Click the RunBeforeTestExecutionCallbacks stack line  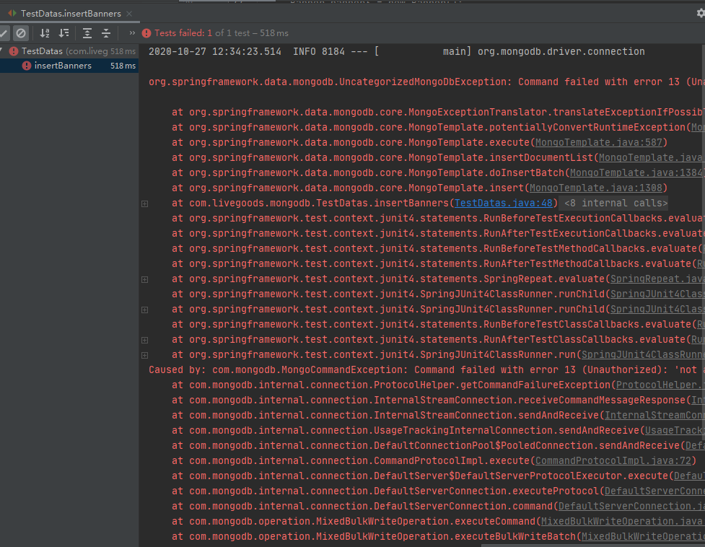[x=439, y=218]
